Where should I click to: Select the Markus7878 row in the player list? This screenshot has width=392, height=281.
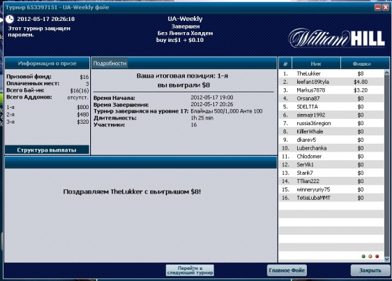(x=331, y=90)
